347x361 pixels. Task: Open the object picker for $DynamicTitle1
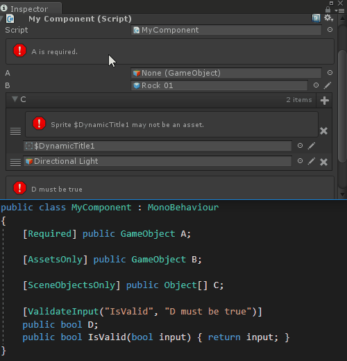click(300, 146)
